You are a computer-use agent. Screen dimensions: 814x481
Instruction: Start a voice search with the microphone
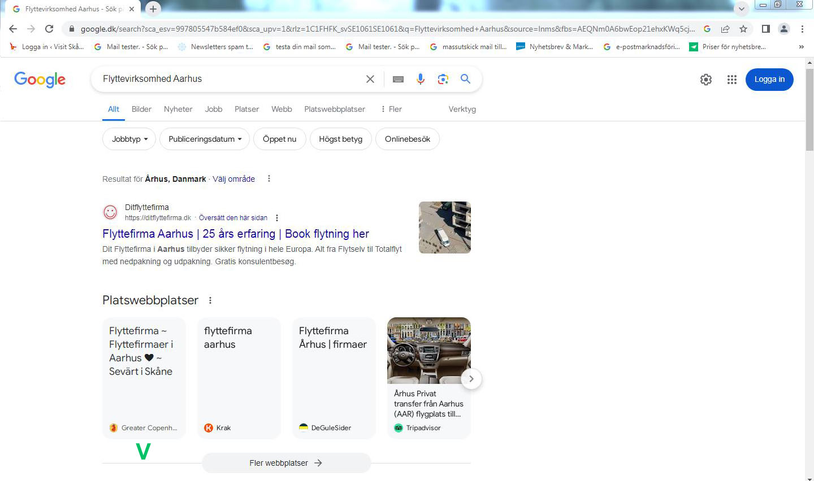(x=421, y=79)
